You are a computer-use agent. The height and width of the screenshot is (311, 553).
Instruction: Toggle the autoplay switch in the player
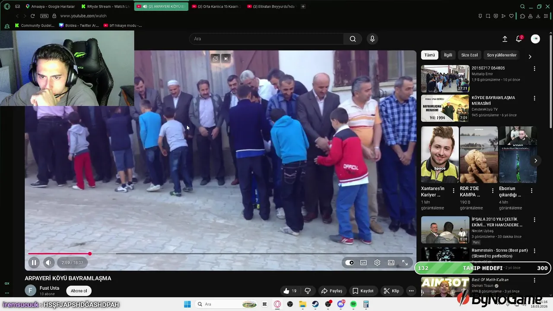350,263
